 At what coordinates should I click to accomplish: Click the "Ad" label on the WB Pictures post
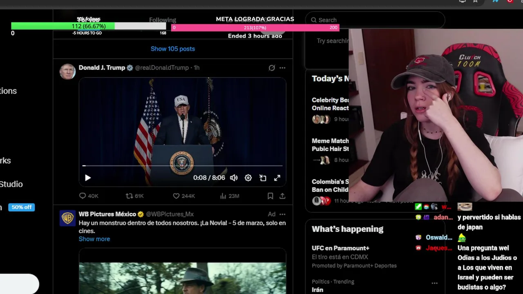pyautogui.click(x=272, y=214)
